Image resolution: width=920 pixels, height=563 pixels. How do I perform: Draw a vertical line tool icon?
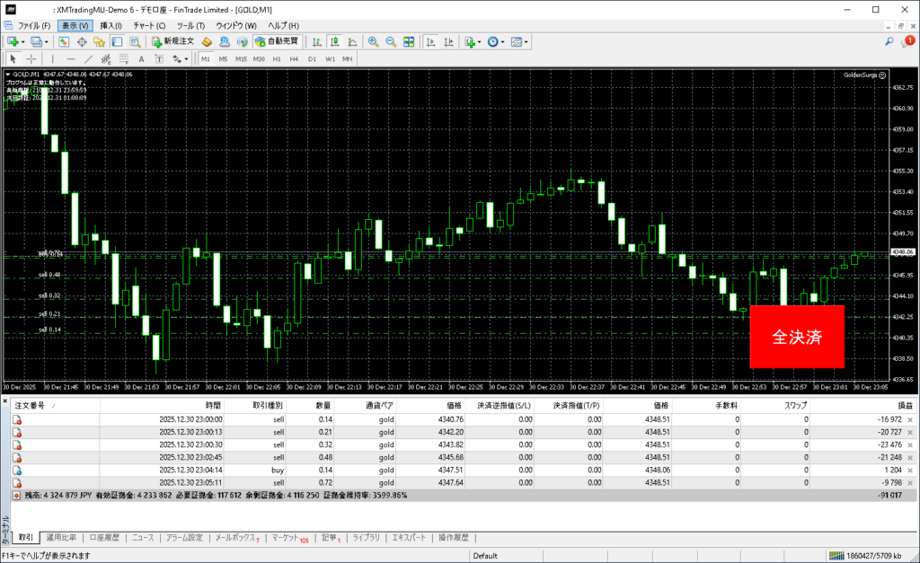pos(54,59)
